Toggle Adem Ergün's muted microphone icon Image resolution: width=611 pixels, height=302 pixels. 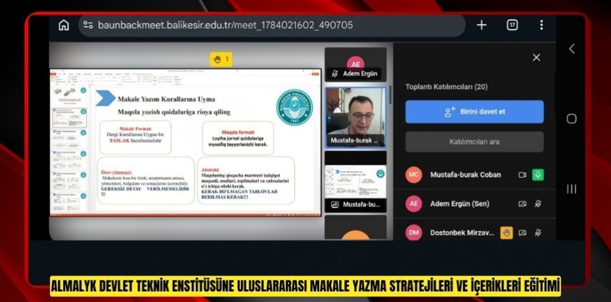click(x=538, y=204)
